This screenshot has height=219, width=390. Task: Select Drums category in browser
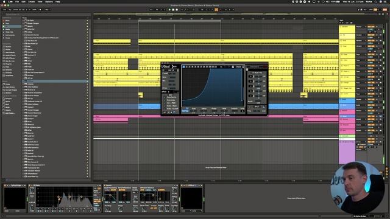click(x=8, y=49)
